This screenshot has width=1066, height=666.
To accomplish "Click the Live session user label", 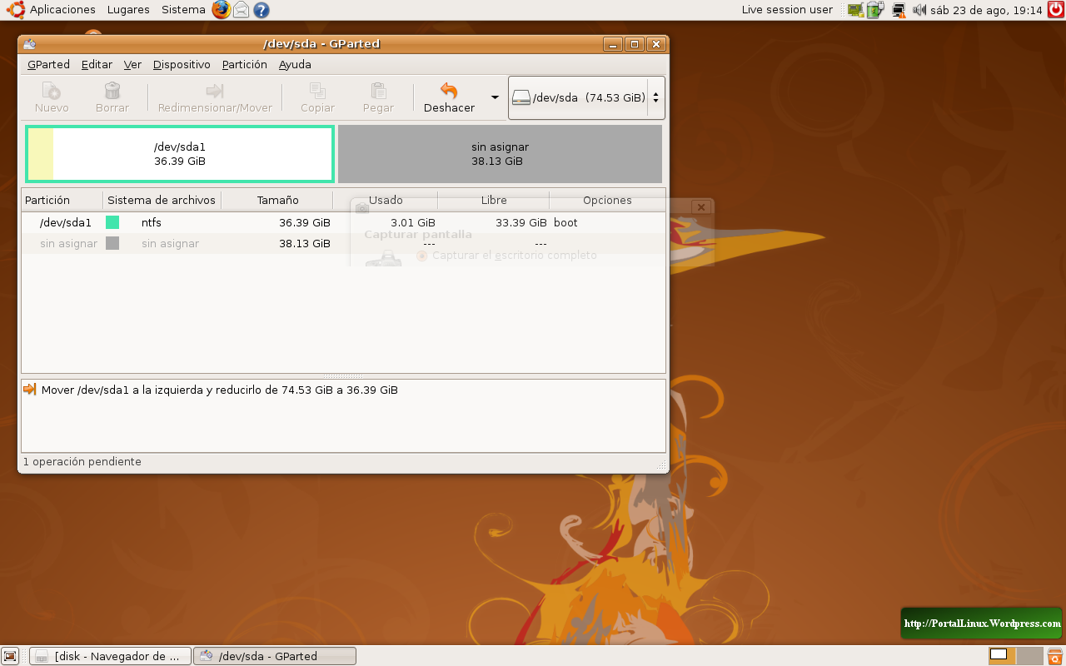I will pos(787,10).
